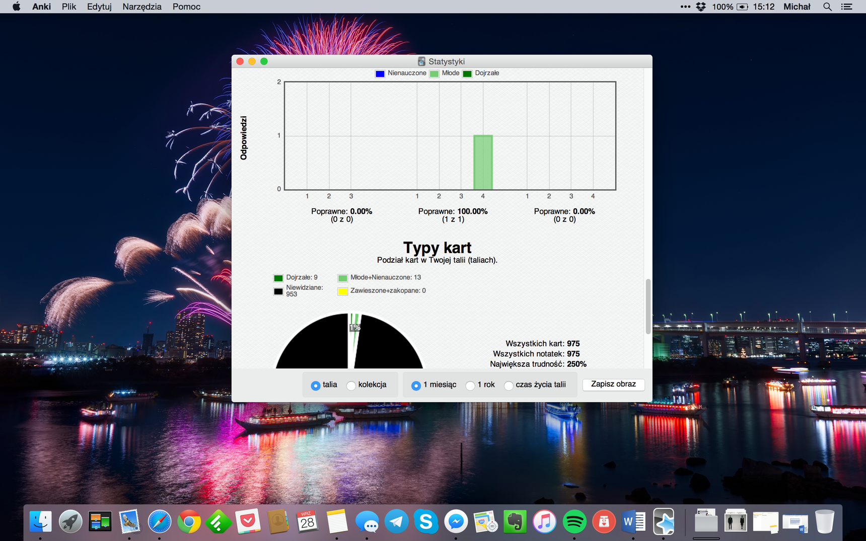Open the Narzędzia menu
This screenshot has height=541, width=866.
point(142,7)
